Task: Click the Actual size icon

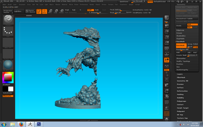Action: (167, 37)
